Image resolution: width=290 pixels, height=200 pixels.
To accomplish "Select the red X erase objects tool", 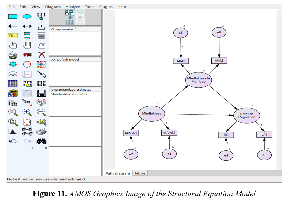I will point(41,55).
